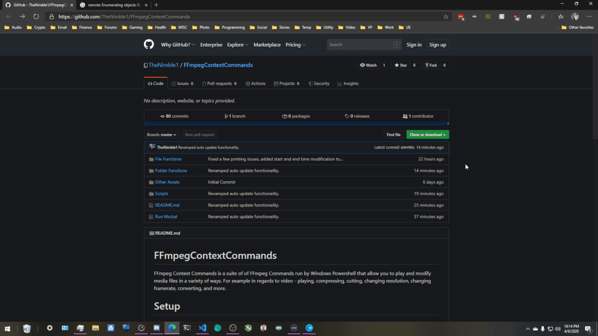Switch to the Issues tab

point(182,84)
